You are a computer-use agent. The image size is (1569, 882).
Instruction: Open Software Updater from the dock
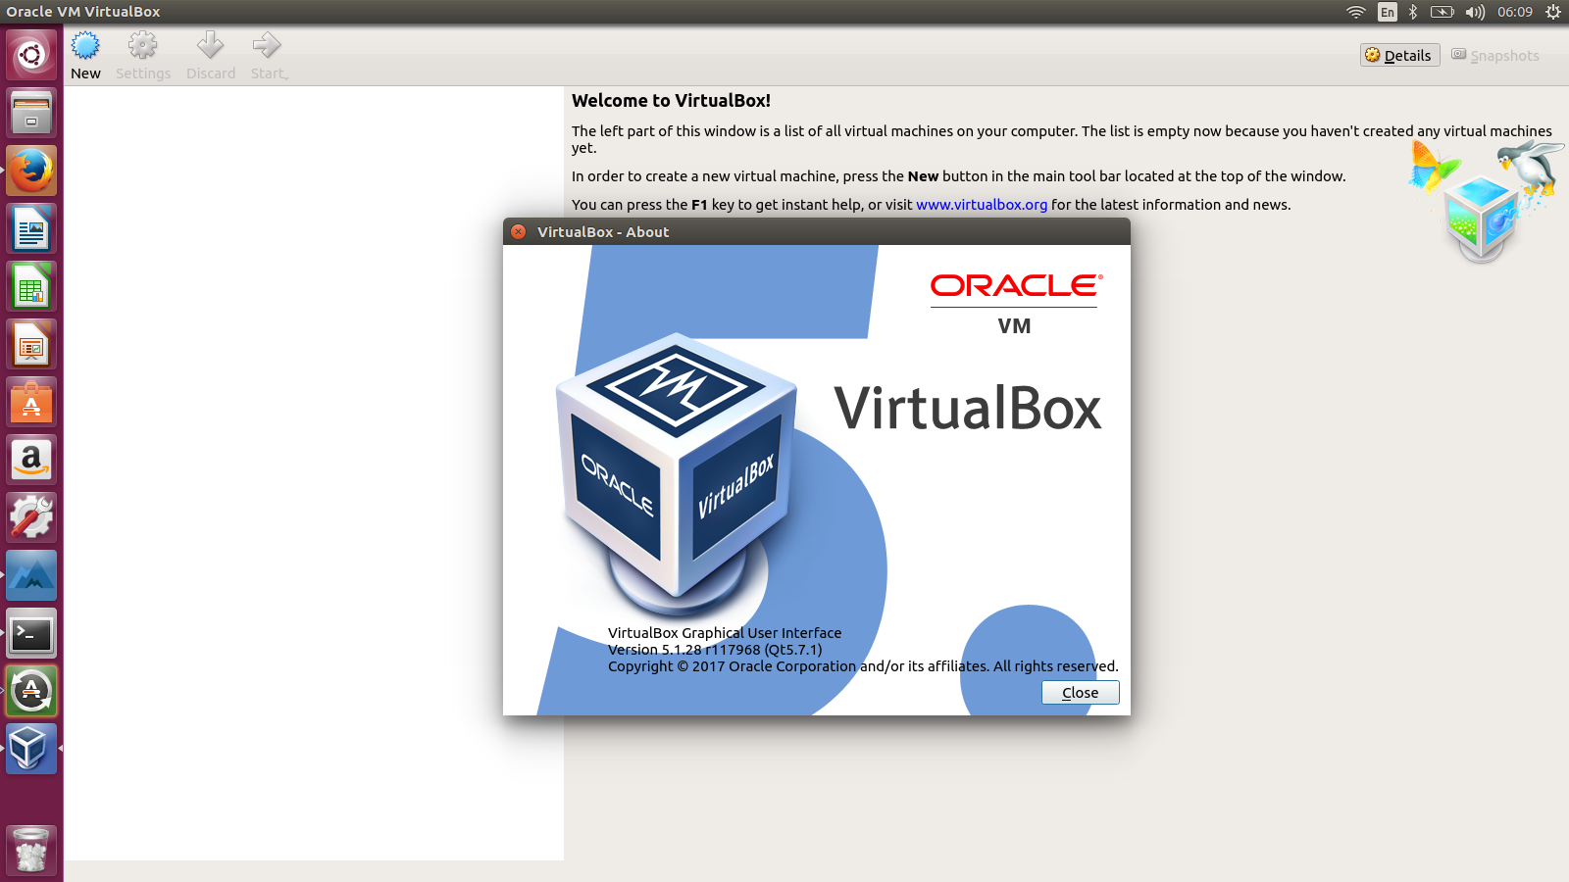coord(31,691)
